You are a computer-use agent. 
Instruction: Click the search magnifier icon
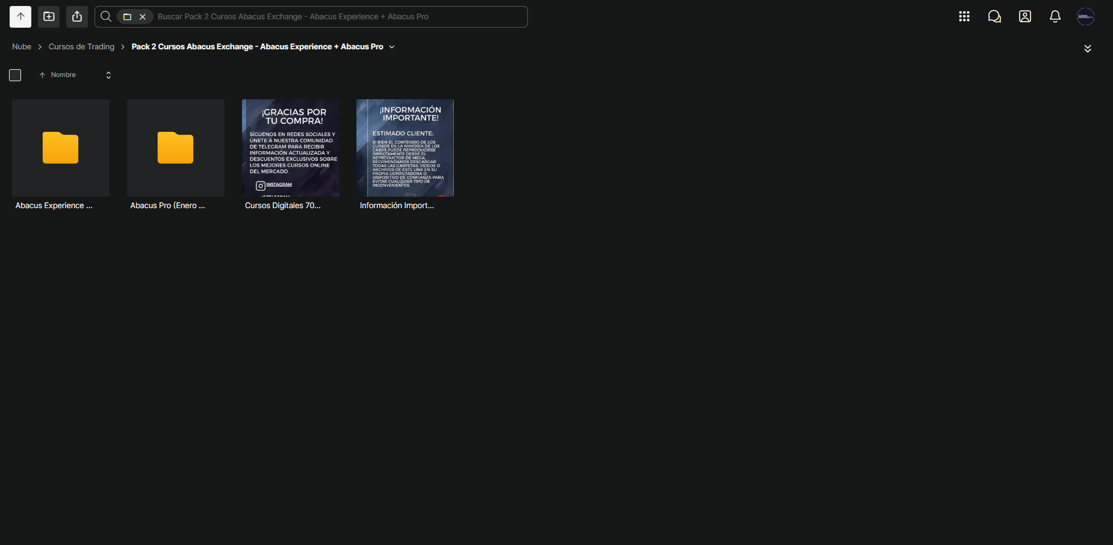pos(106,17)
